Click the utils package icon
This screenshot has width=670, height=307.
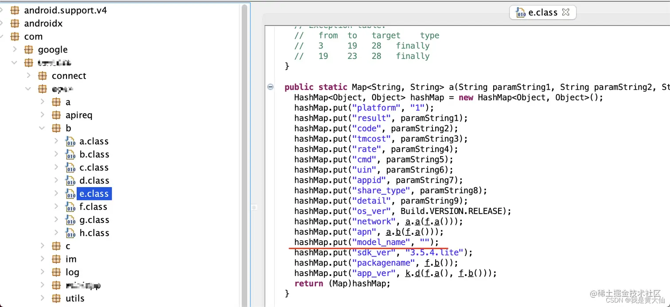(x=56, y=299)
